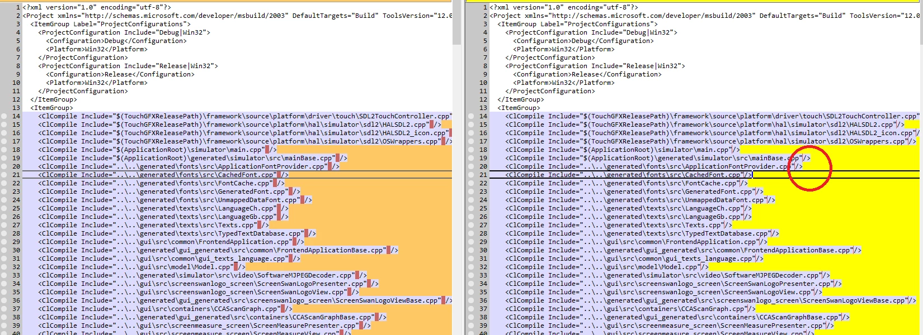923x335 pixels.
Task: Click the change marker beside line 21 in right pane
Action: pyautogui.click(x=470, y=175)
